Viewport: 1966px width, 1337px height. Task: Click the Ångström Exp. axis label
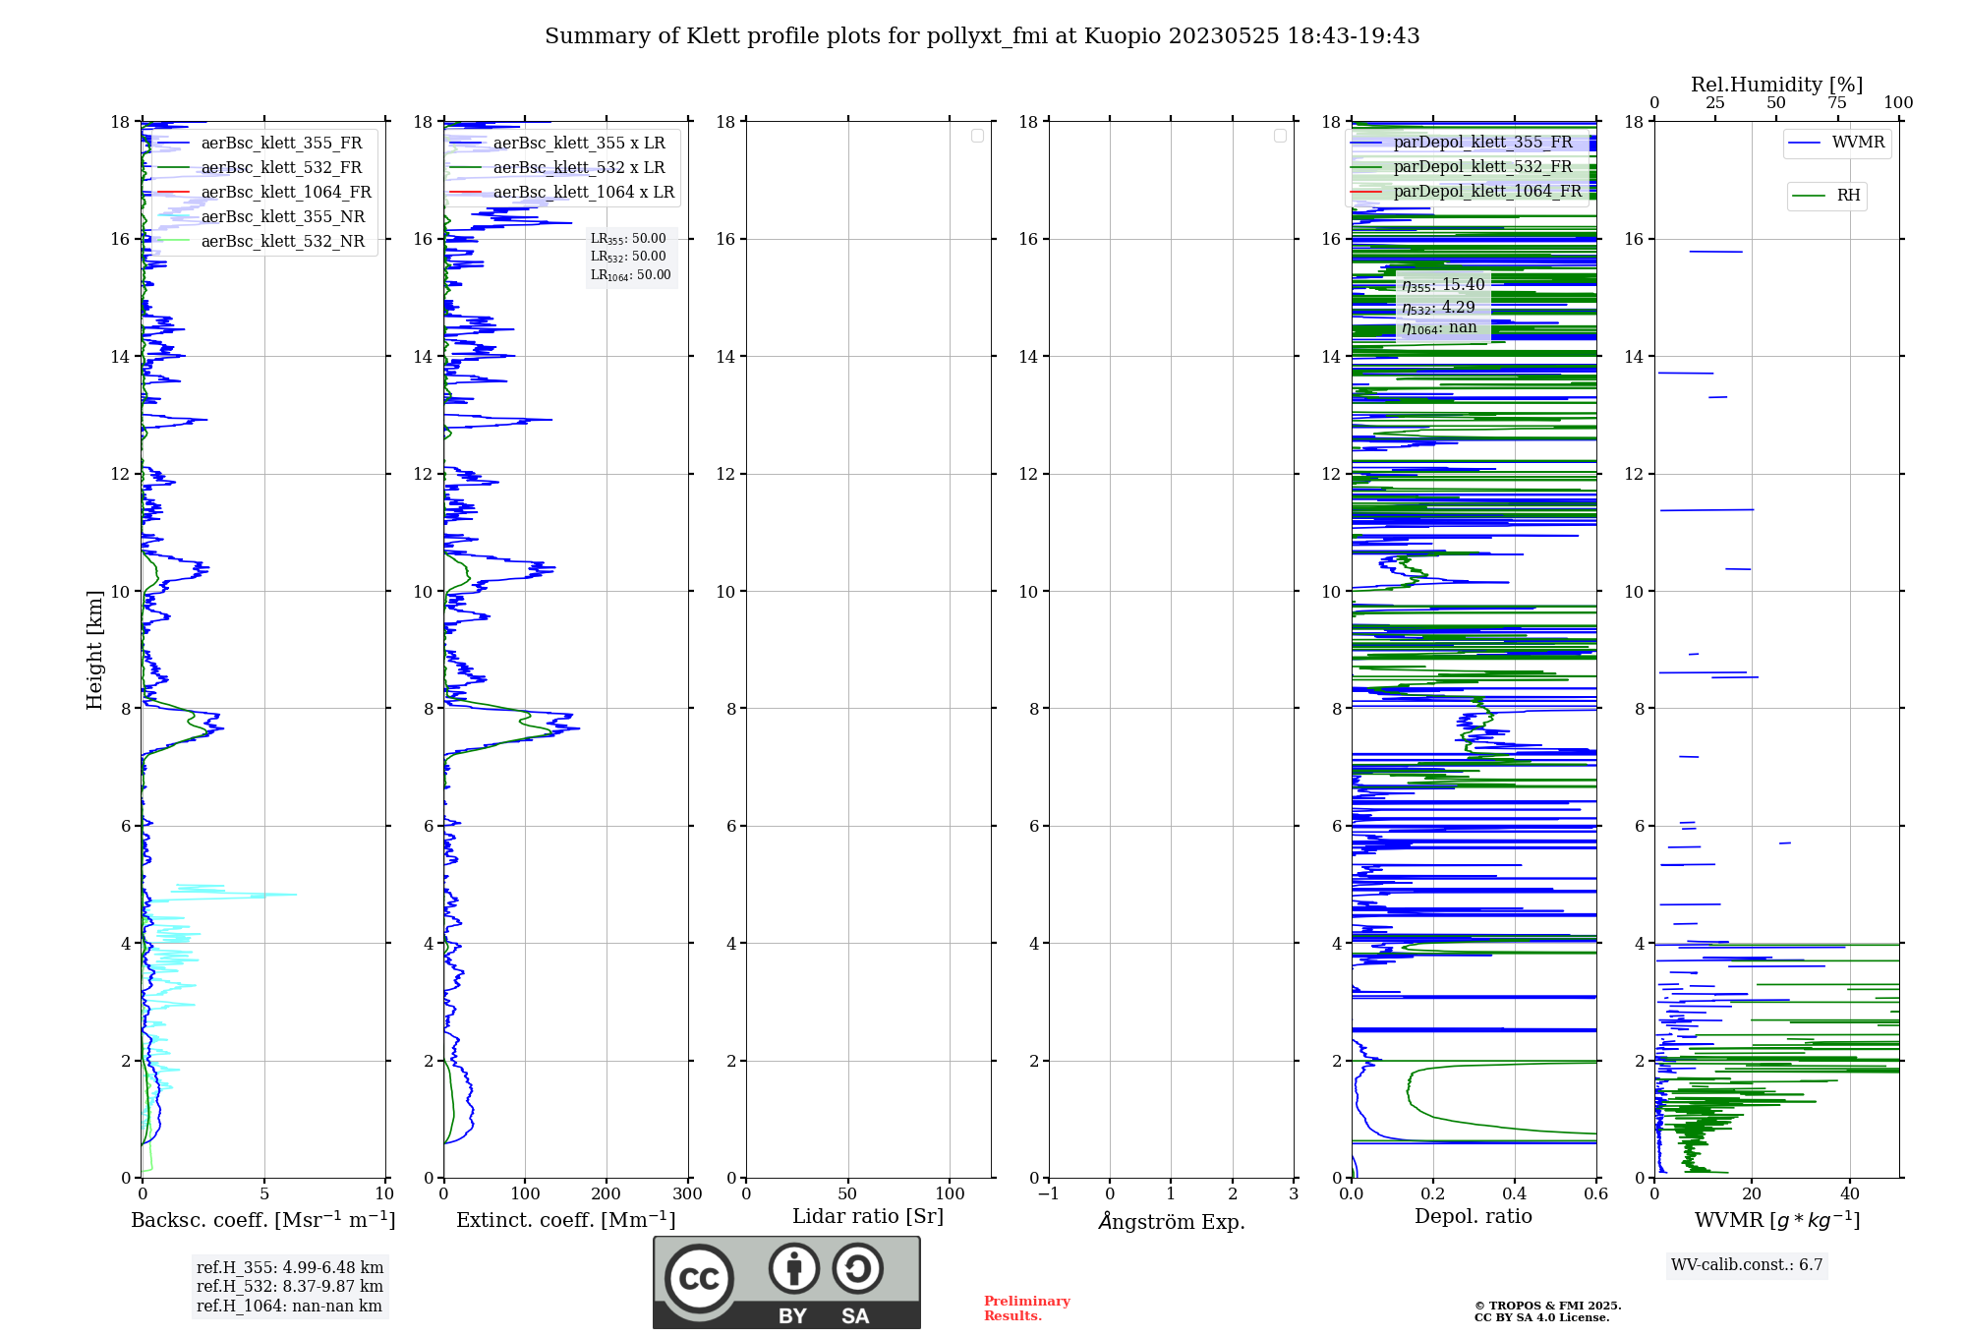(x=1172, y=1221)
